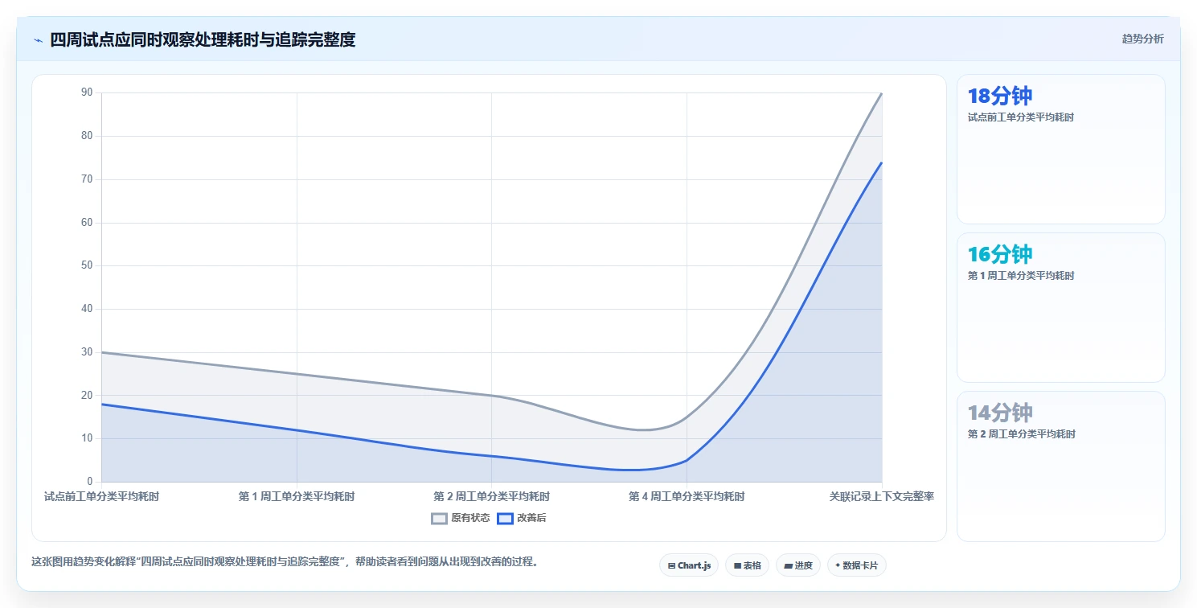Click the gray 原有状态 legend swatch
1197x608 pixels.
pyautogui.click(x=439, y=518)
